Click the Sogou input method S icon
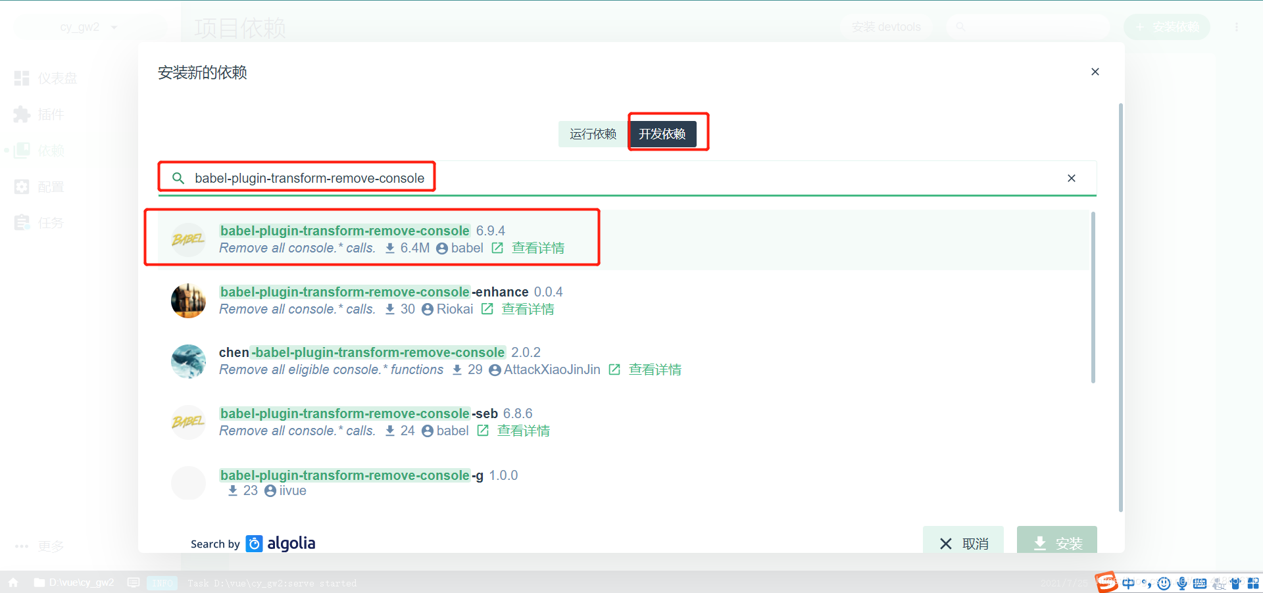This screenshot has width=1263, height=593. (x=1106, y=582)
